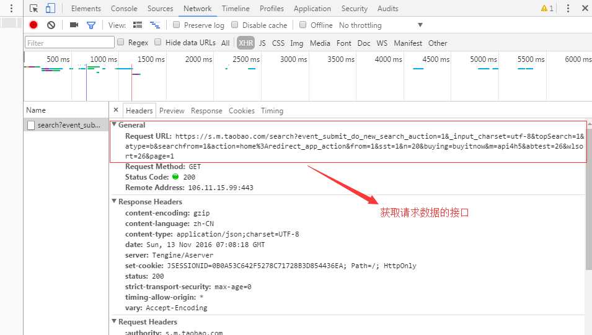The height and width of the screenshot is (335, 592).
Task: Click into the Filter text field
Action: pyautogui.click(x=69, y=42)
